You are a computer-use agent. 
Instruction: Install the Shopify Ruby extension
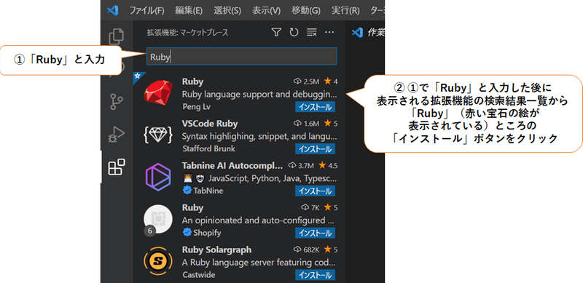pyautogui.click(x=316, y=233)
